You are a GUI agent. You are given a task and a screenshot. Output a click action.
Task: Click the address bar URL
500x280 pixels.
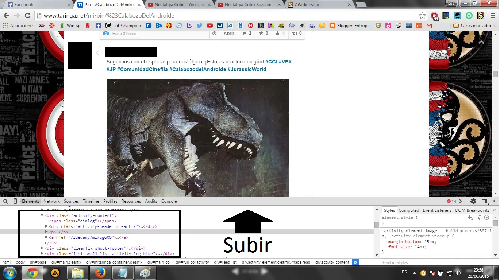coord(109,16)
